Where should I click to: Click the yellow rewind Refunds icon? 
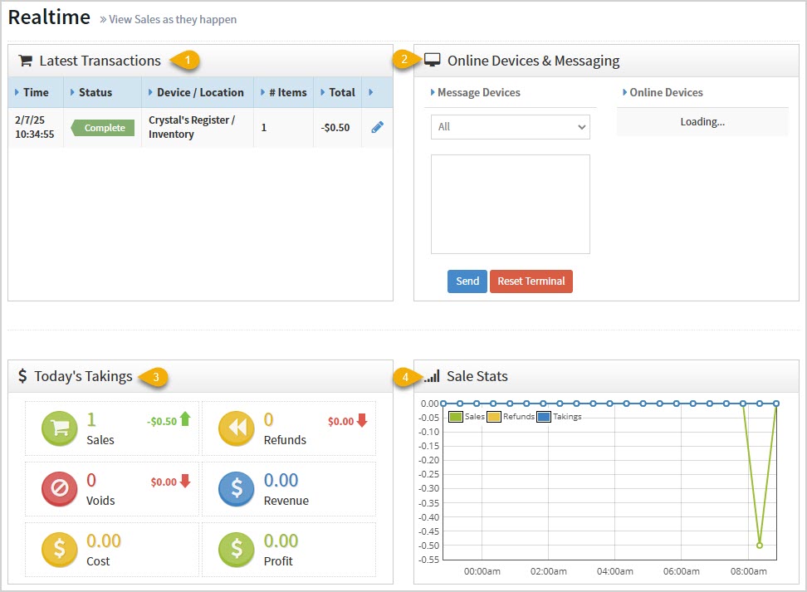click(x=237, y=428)
